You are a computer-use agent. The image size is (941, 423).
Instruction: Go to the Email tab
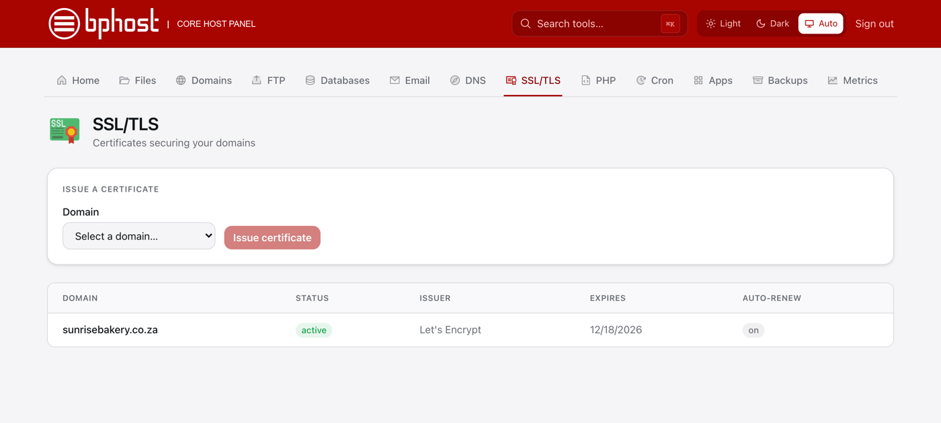410,80
